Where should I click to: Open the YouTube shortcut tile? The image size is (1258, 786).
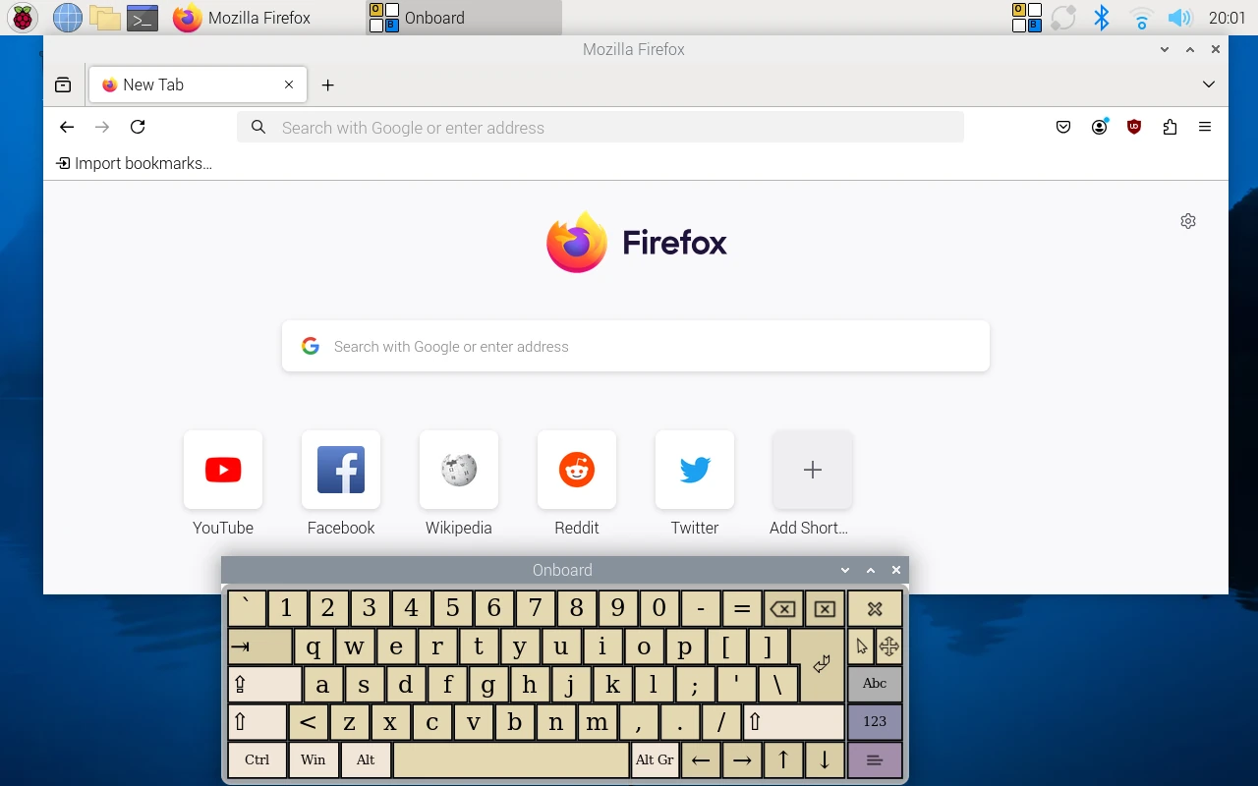[223, 470]
